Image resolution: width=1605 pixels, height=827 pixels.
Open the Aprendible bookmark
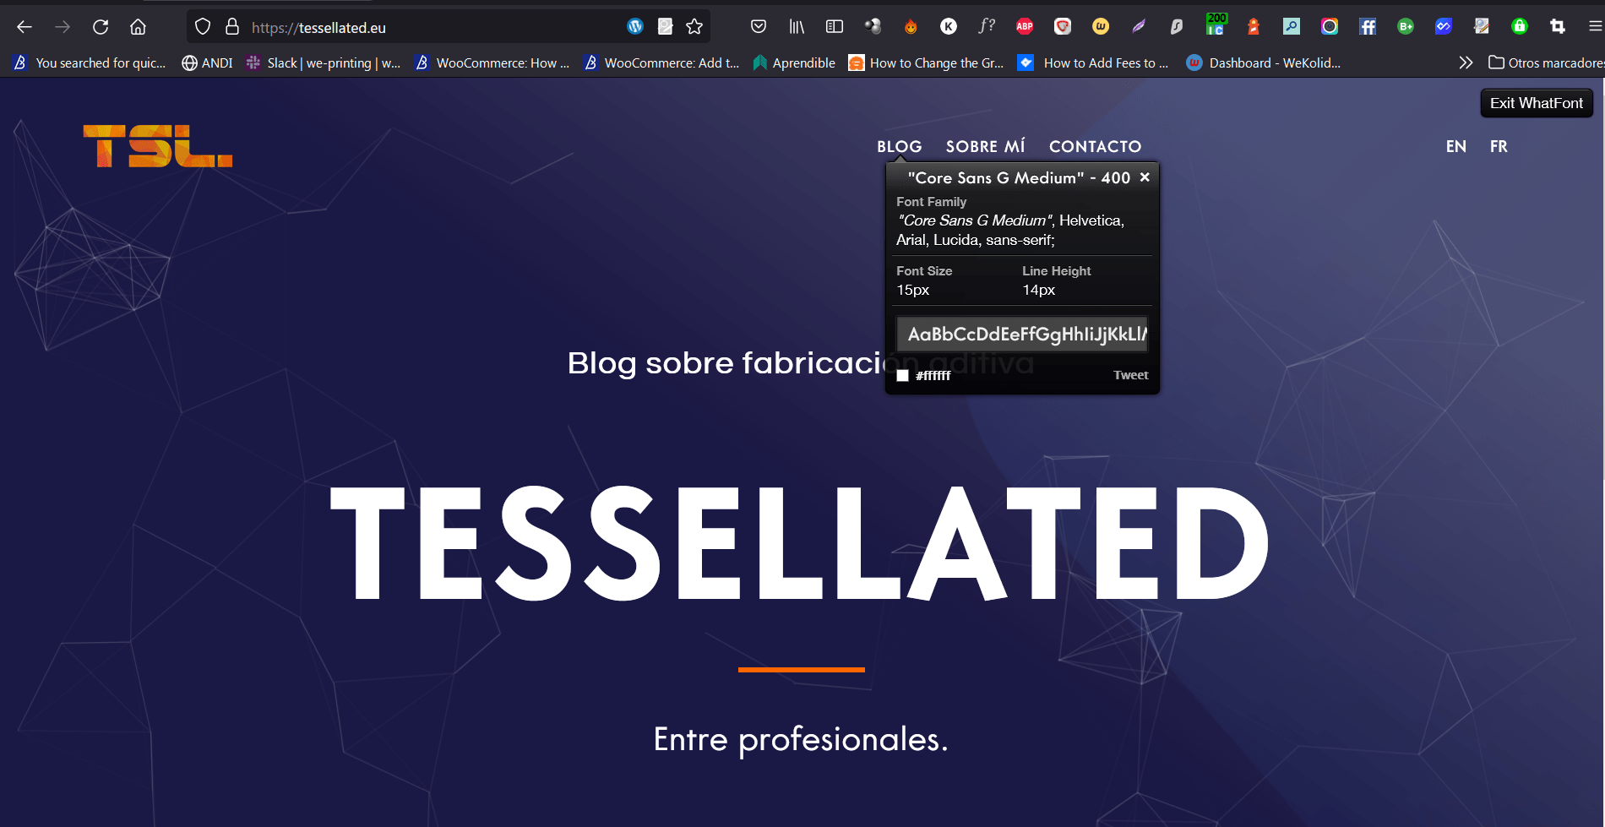(x=794, y=63)
